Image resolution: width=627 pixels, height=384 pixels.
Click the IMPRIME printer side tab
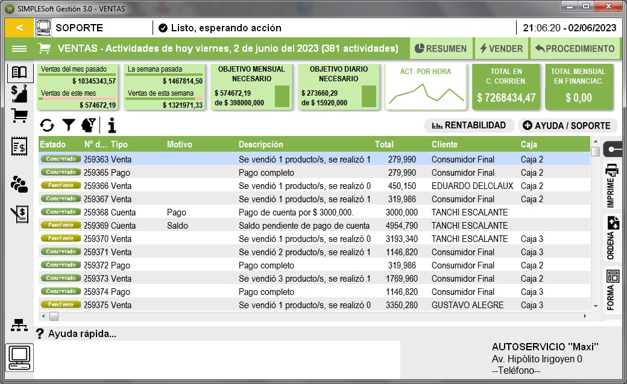[612, 185]
